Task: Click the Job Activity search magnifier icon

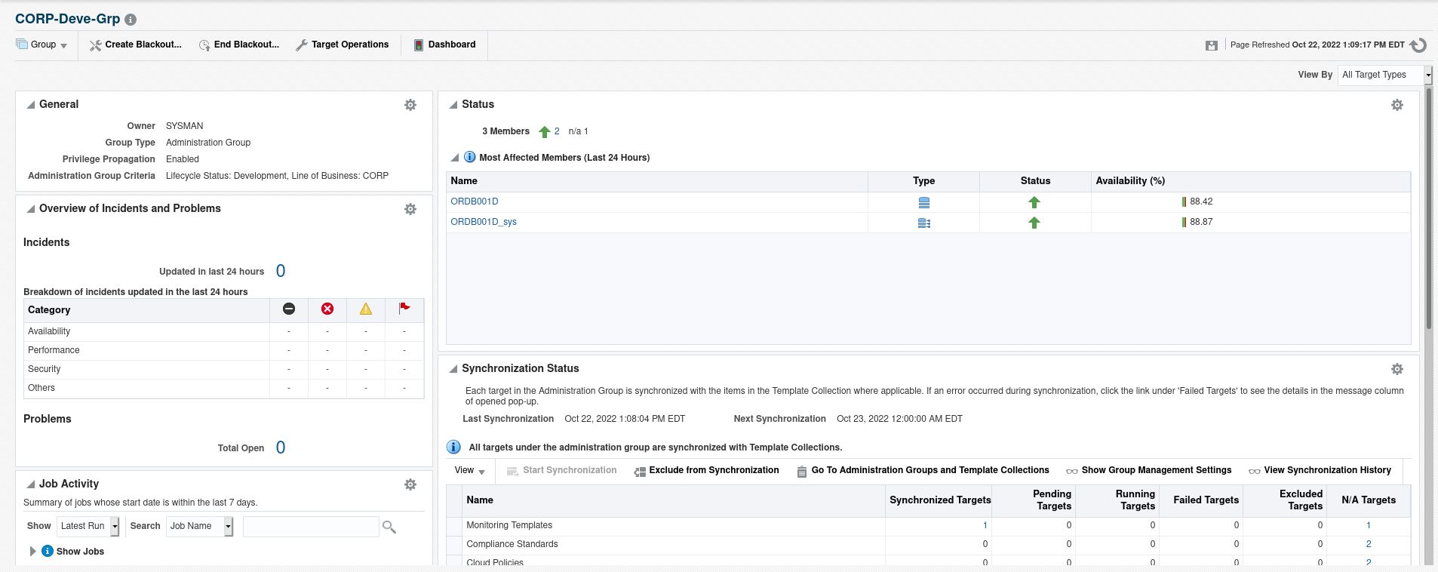Action: click(389, 527)
